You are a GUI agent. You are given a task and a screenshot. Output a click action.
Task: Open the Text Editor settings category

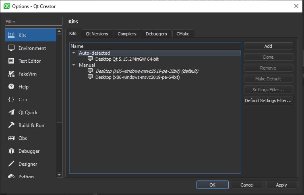(x=31, y=61)
